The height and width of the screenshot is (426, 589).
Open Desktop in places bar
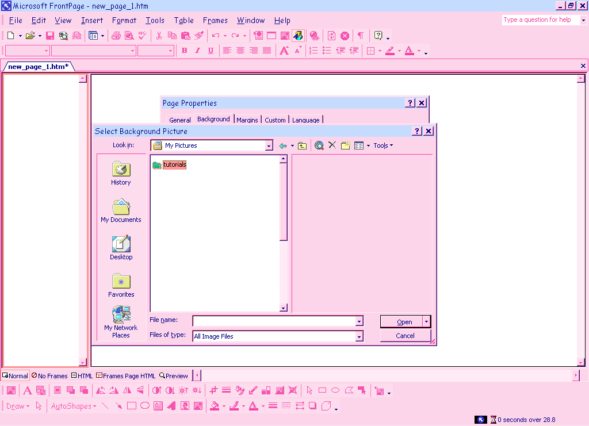pos(121,248)
